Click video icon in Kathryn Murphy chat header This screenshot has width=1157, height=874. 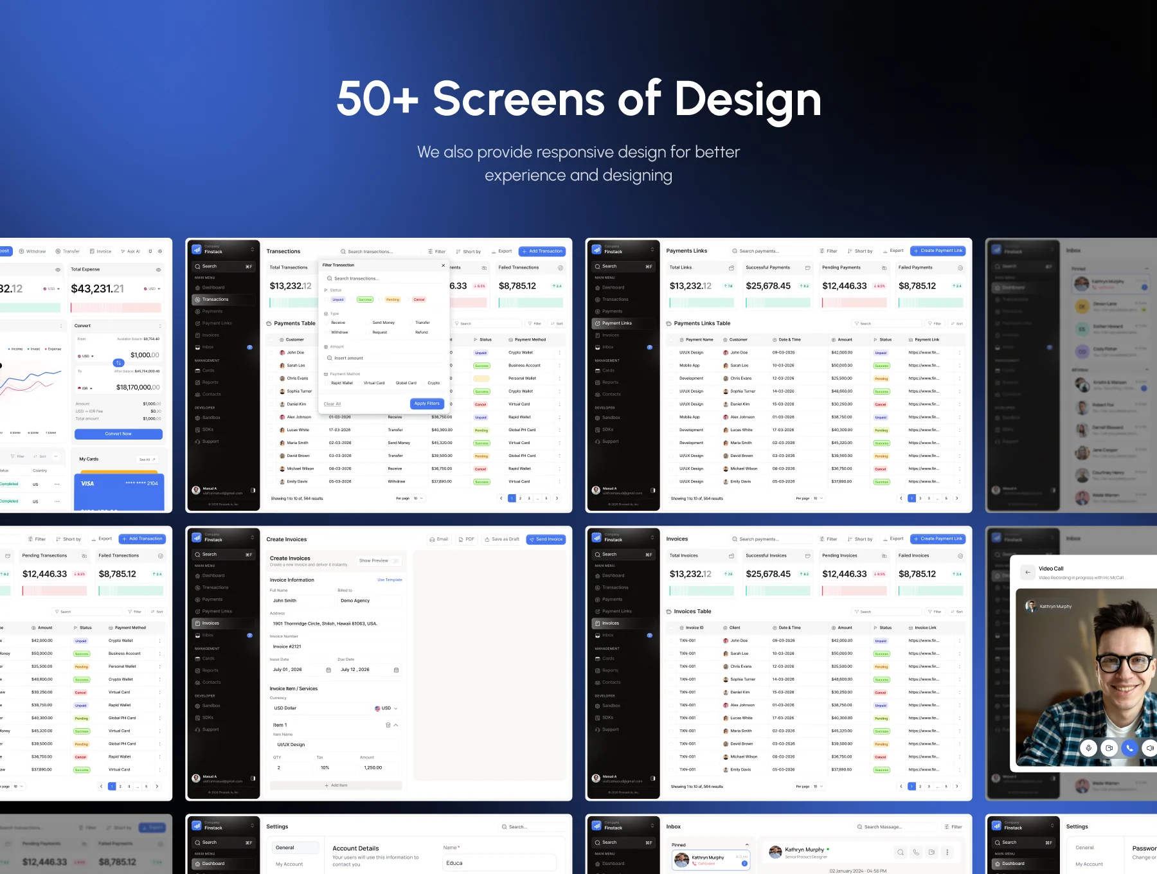pyautogui.click(x=931, y=852)
